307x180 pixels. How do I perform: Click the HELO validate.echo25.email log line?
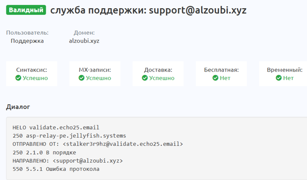(56, 127)
